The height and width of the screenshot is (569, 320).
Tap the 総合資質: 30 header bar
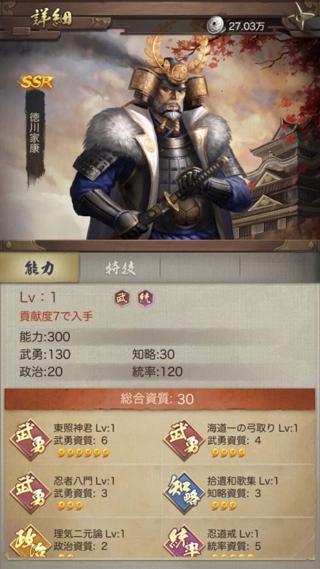coord(159,399)
